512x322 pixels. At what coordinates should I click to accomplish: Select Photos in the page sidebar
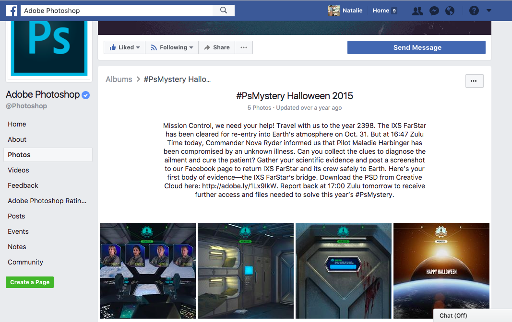(x=48, y=155)
